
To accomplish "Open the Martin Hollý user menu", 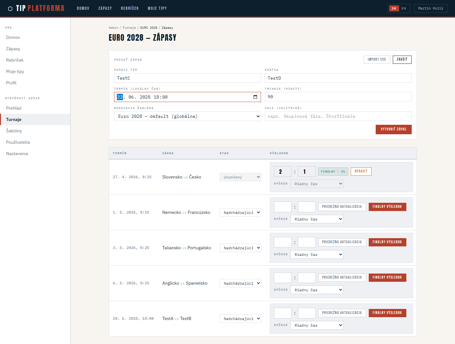I will [x=430, y=9].
